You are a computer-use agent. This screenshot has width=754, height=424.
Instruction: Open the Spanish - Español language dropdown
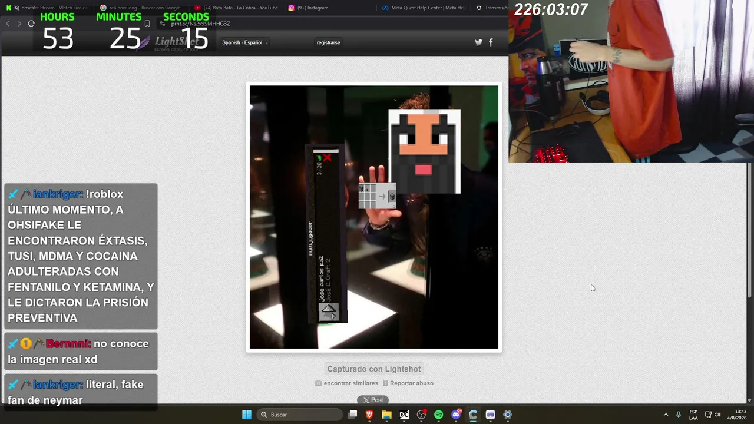[245, 42]
